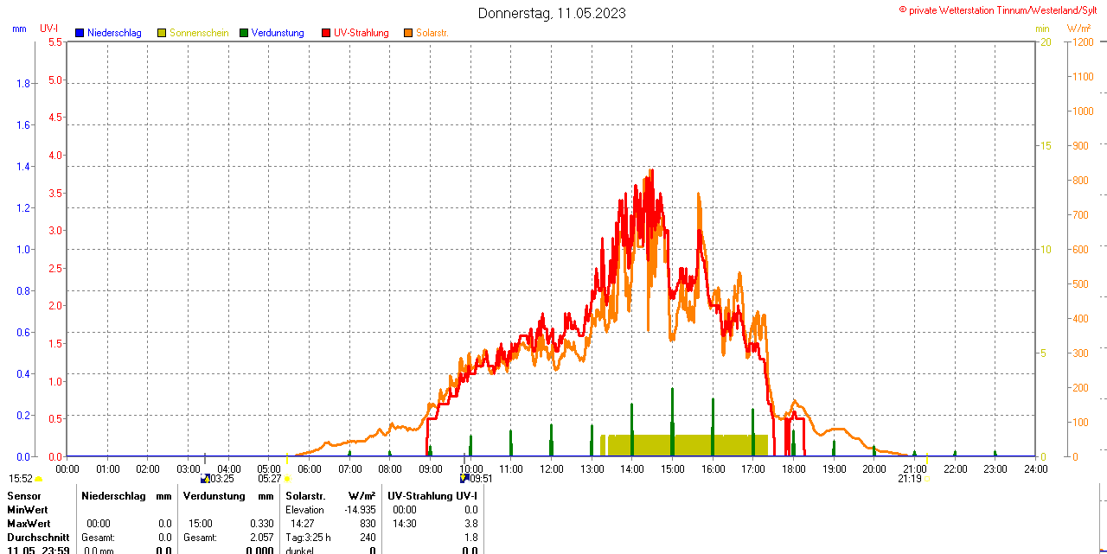
Task: Click the moonrise icon at 03:25
Action: click(x=205, y=478)
